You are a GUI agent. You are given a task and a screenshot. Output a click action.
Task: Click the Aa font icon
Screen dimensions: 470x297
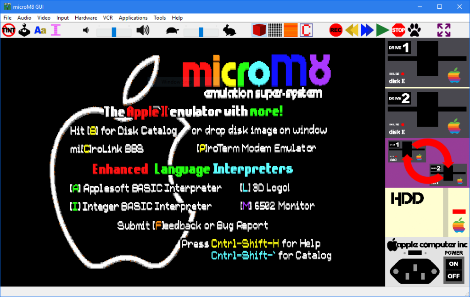coord(40,30)
